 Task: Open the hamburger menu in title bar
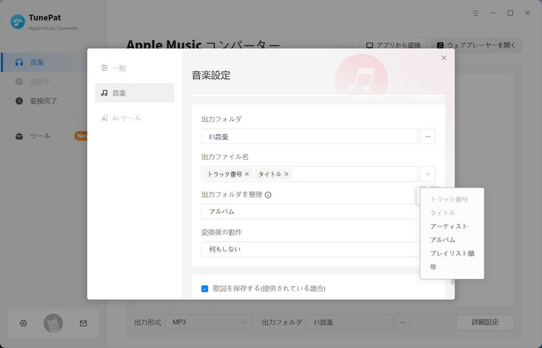click(476, 13)
